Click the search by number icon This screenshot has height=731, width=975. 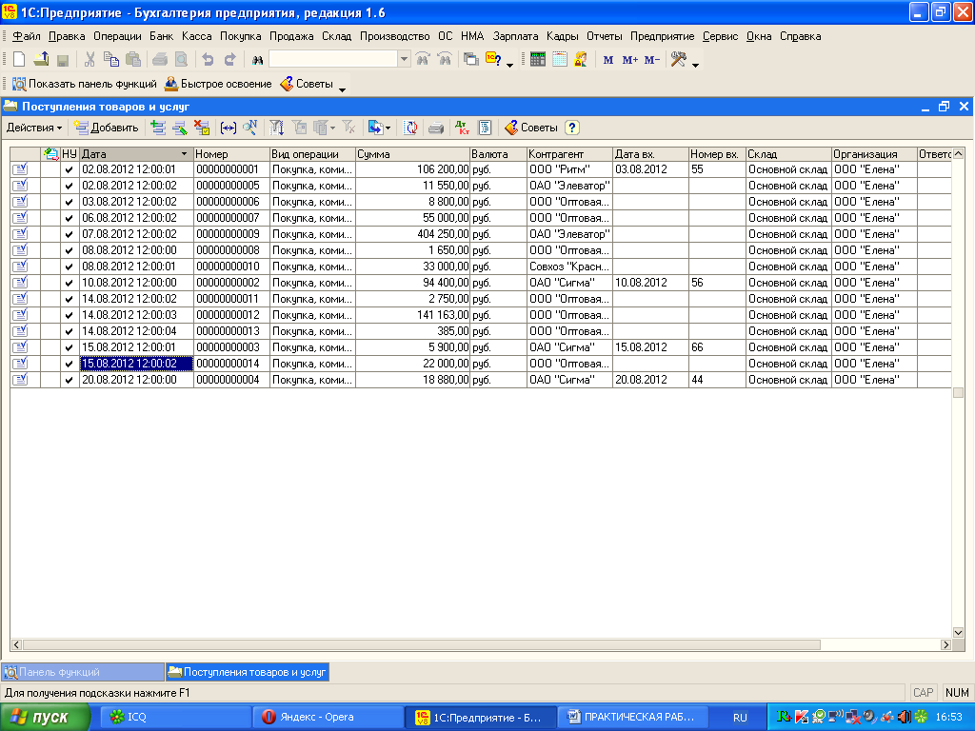[x=250, y=128]
